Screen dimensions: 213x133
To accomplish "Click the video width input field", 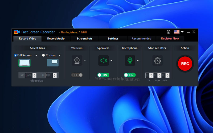I will 28,75.
